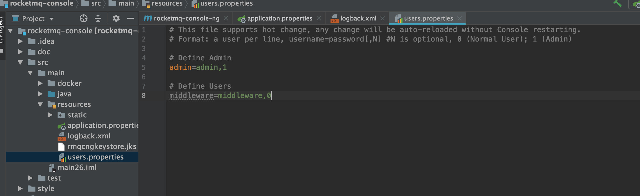Expand the docker folder
The image size is (640, 196).
[40, 83]
